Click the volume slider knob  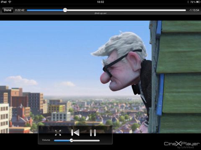tap(72, 140)
